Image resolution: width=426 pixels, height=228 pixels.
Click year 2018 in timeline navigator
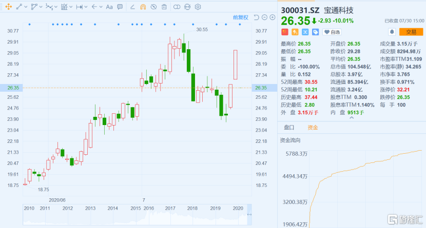[x=192, y=208]
